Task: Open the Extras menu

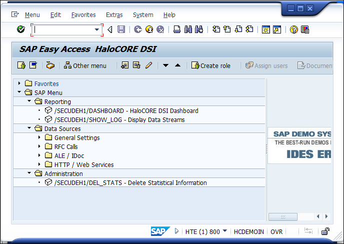Action: (114, 15)
